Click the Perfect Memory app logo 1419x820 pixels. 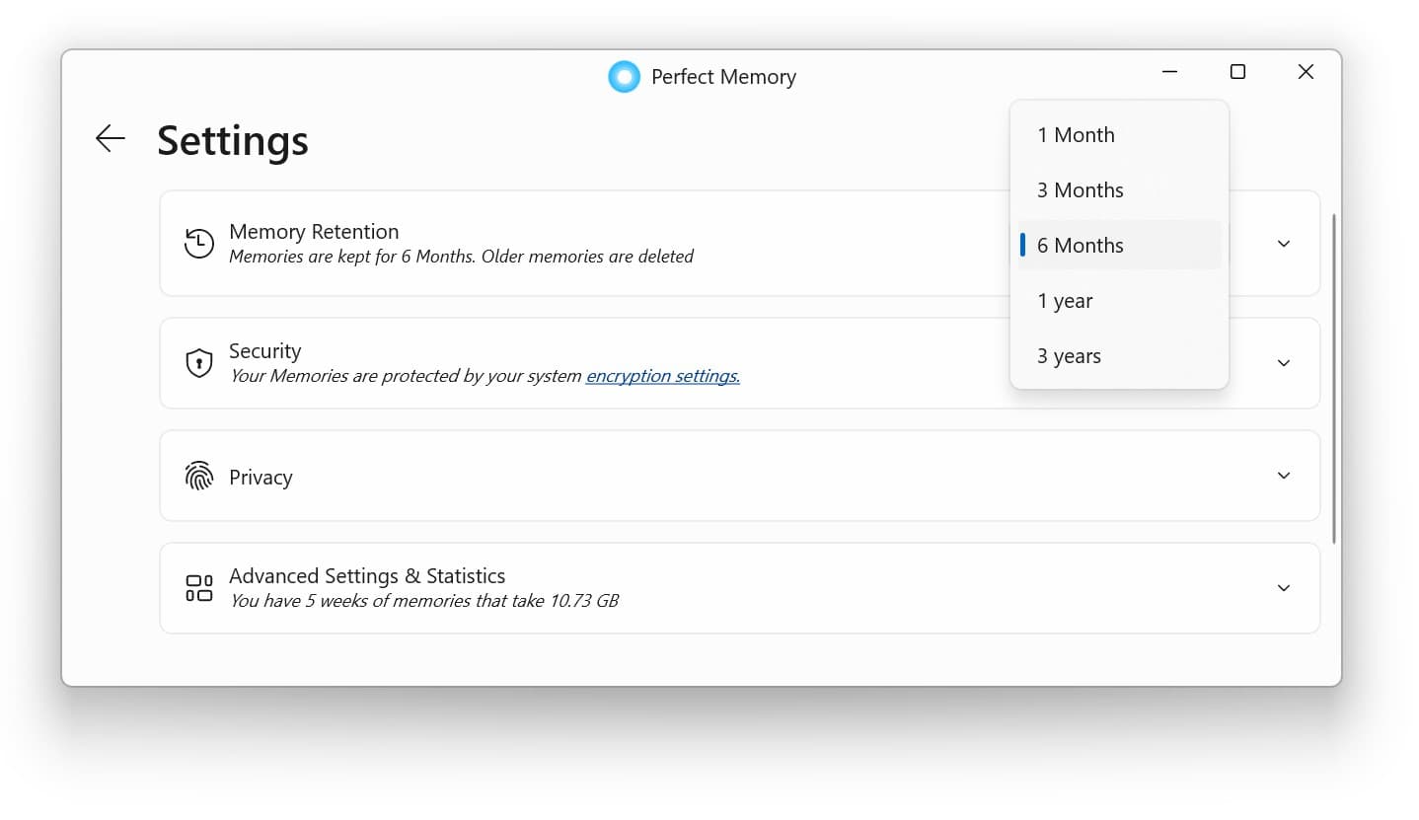[x=624, y=76]
